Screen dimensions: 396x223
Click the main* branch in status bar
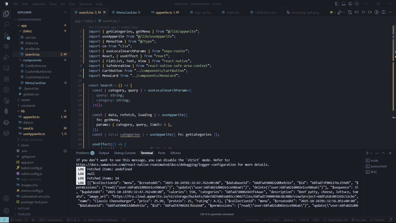point(17,219)
